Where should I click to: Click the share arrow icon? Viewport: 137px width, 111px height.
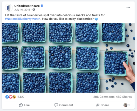98,105
